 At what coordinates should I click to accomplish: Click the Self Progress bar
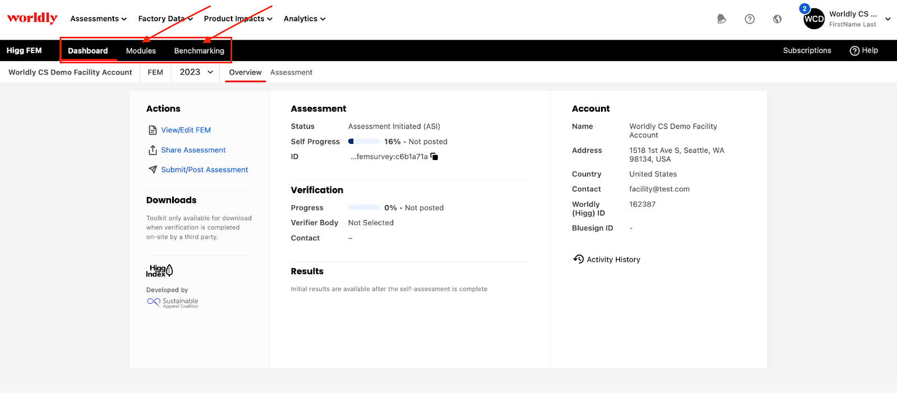[x=364, y=142]
